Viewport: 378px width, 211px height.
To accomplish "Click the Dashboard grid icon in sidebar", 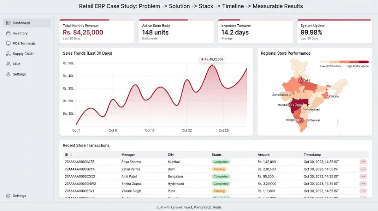I will pyautogui.click(x=8, y=23).
